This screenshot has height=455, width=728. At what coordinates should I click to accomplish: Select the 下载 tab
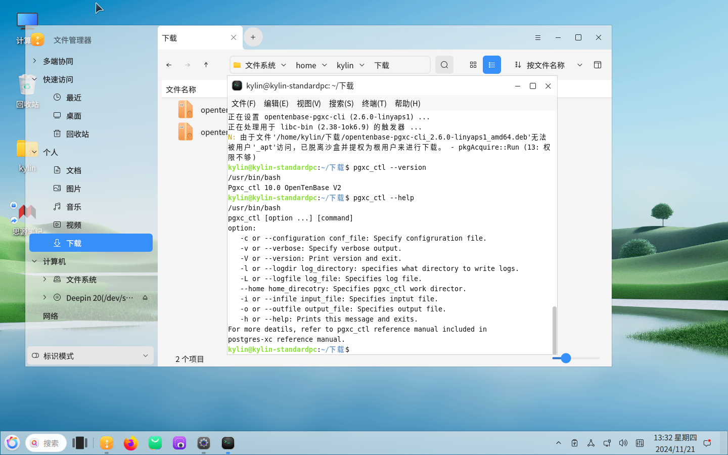(200, 38)
